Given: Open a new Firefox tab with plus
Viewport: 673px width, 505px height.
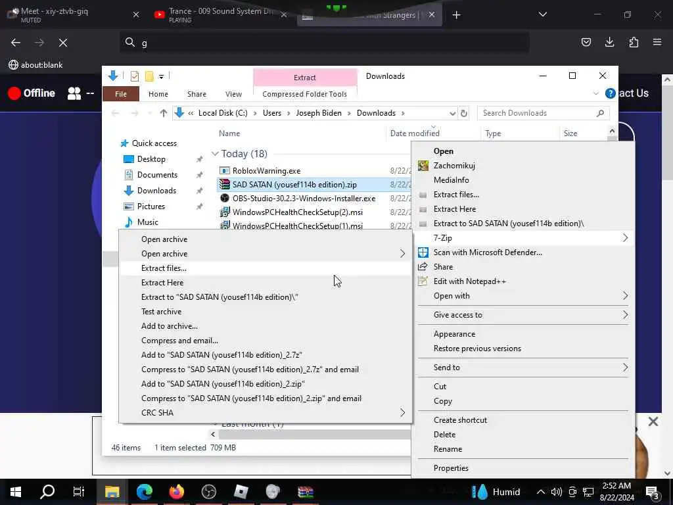Looking at the screenshot, I should tap(456, 15).
